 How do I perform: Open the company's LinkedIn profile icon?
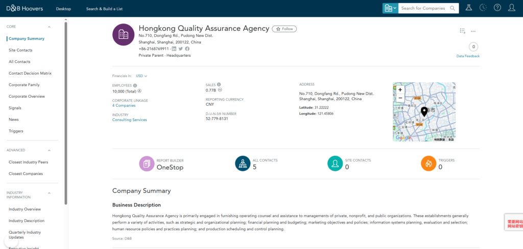coord(174,49)
